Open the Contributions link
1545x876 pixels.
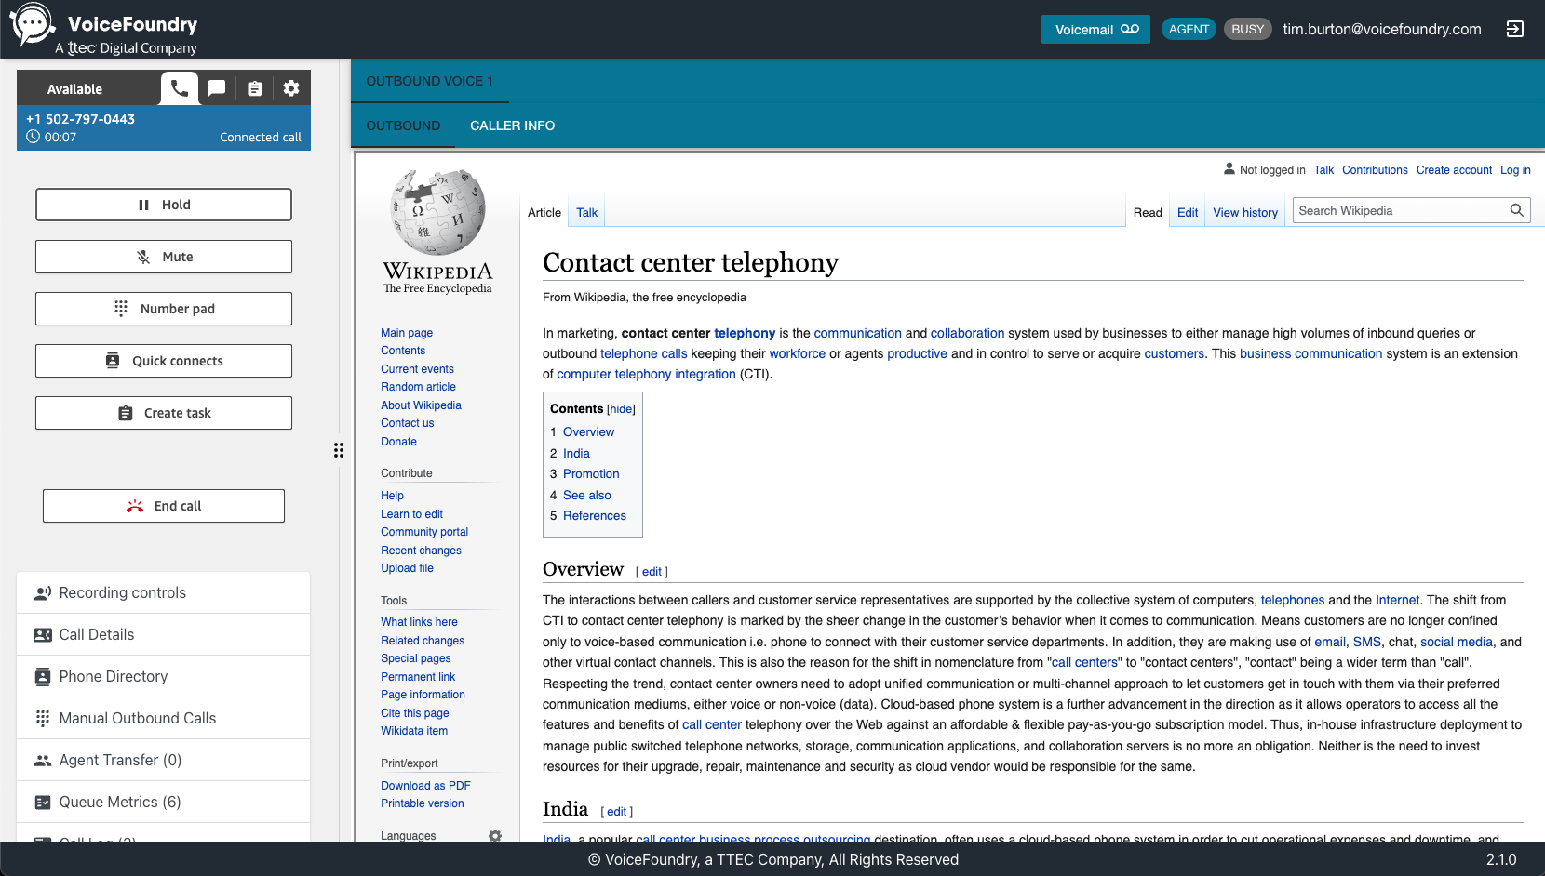tap(1375, 170)
